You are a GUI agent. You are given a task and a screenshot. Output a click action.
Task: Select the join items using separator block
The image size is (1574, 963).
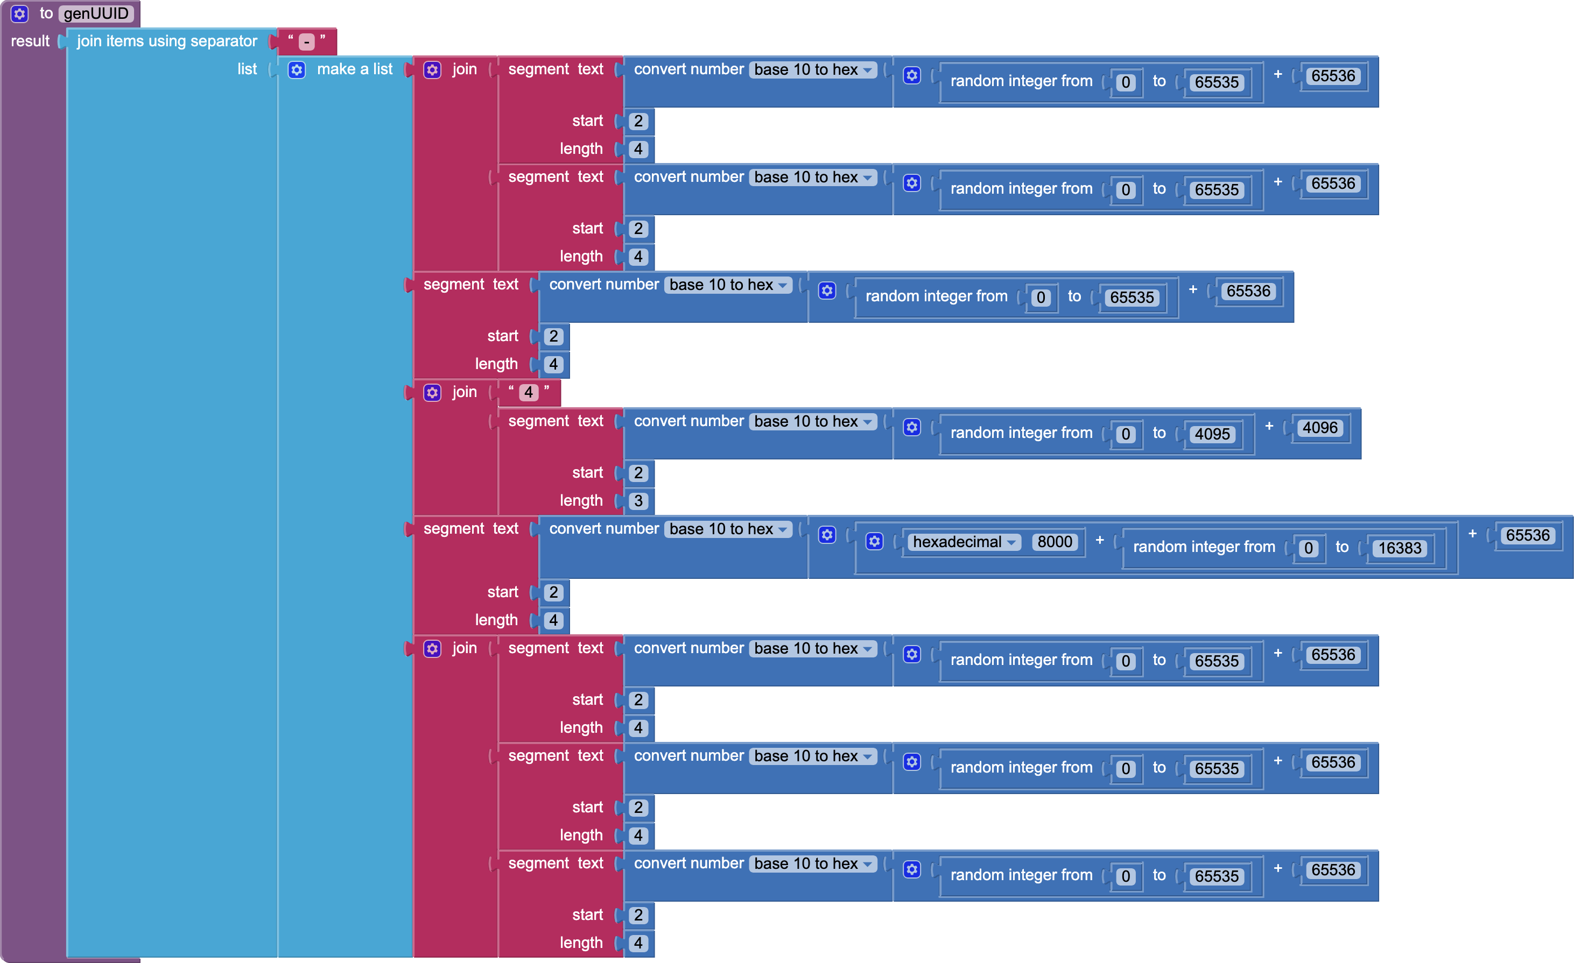[166, 41]
